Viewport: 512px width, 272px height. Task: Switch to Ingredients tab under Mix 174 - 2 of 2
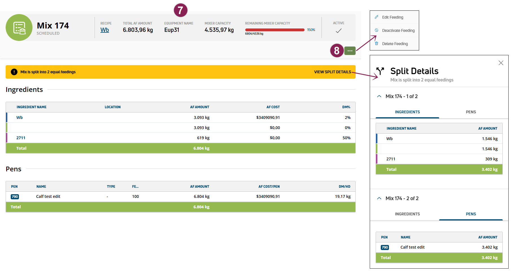point(407,214)
